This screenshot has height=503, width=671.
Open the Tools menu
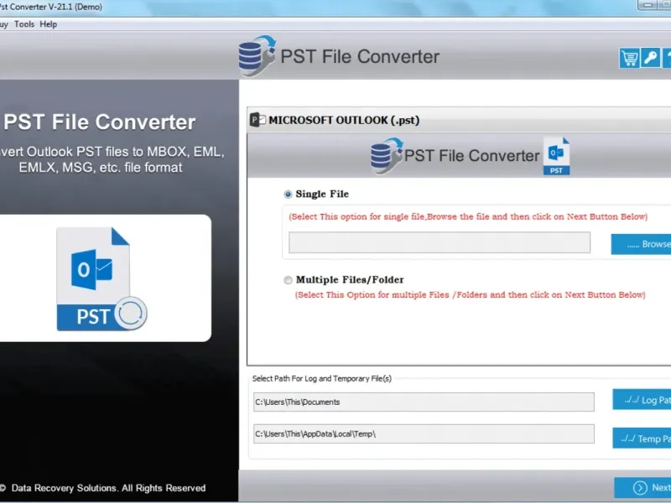24,24
